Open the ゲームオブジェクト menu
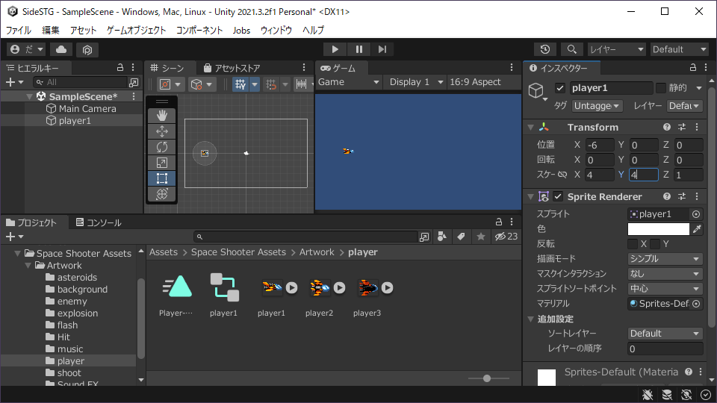This screenshot has height=403, width=717. 136,30
